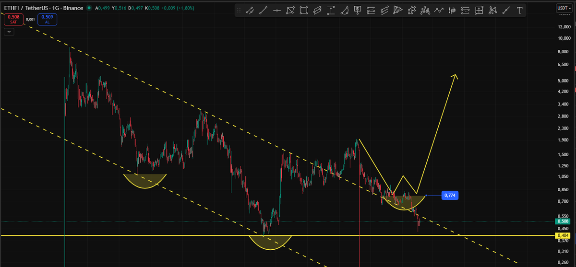Select the rotated rectangle tool
The width and height of the screenshot is (576, 267).
point(290,10)
